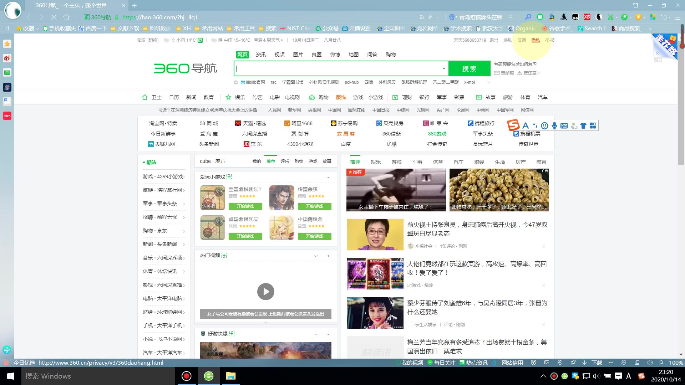Open the 携程旅行 link
The image size is (685, 385).
point(481,123)
